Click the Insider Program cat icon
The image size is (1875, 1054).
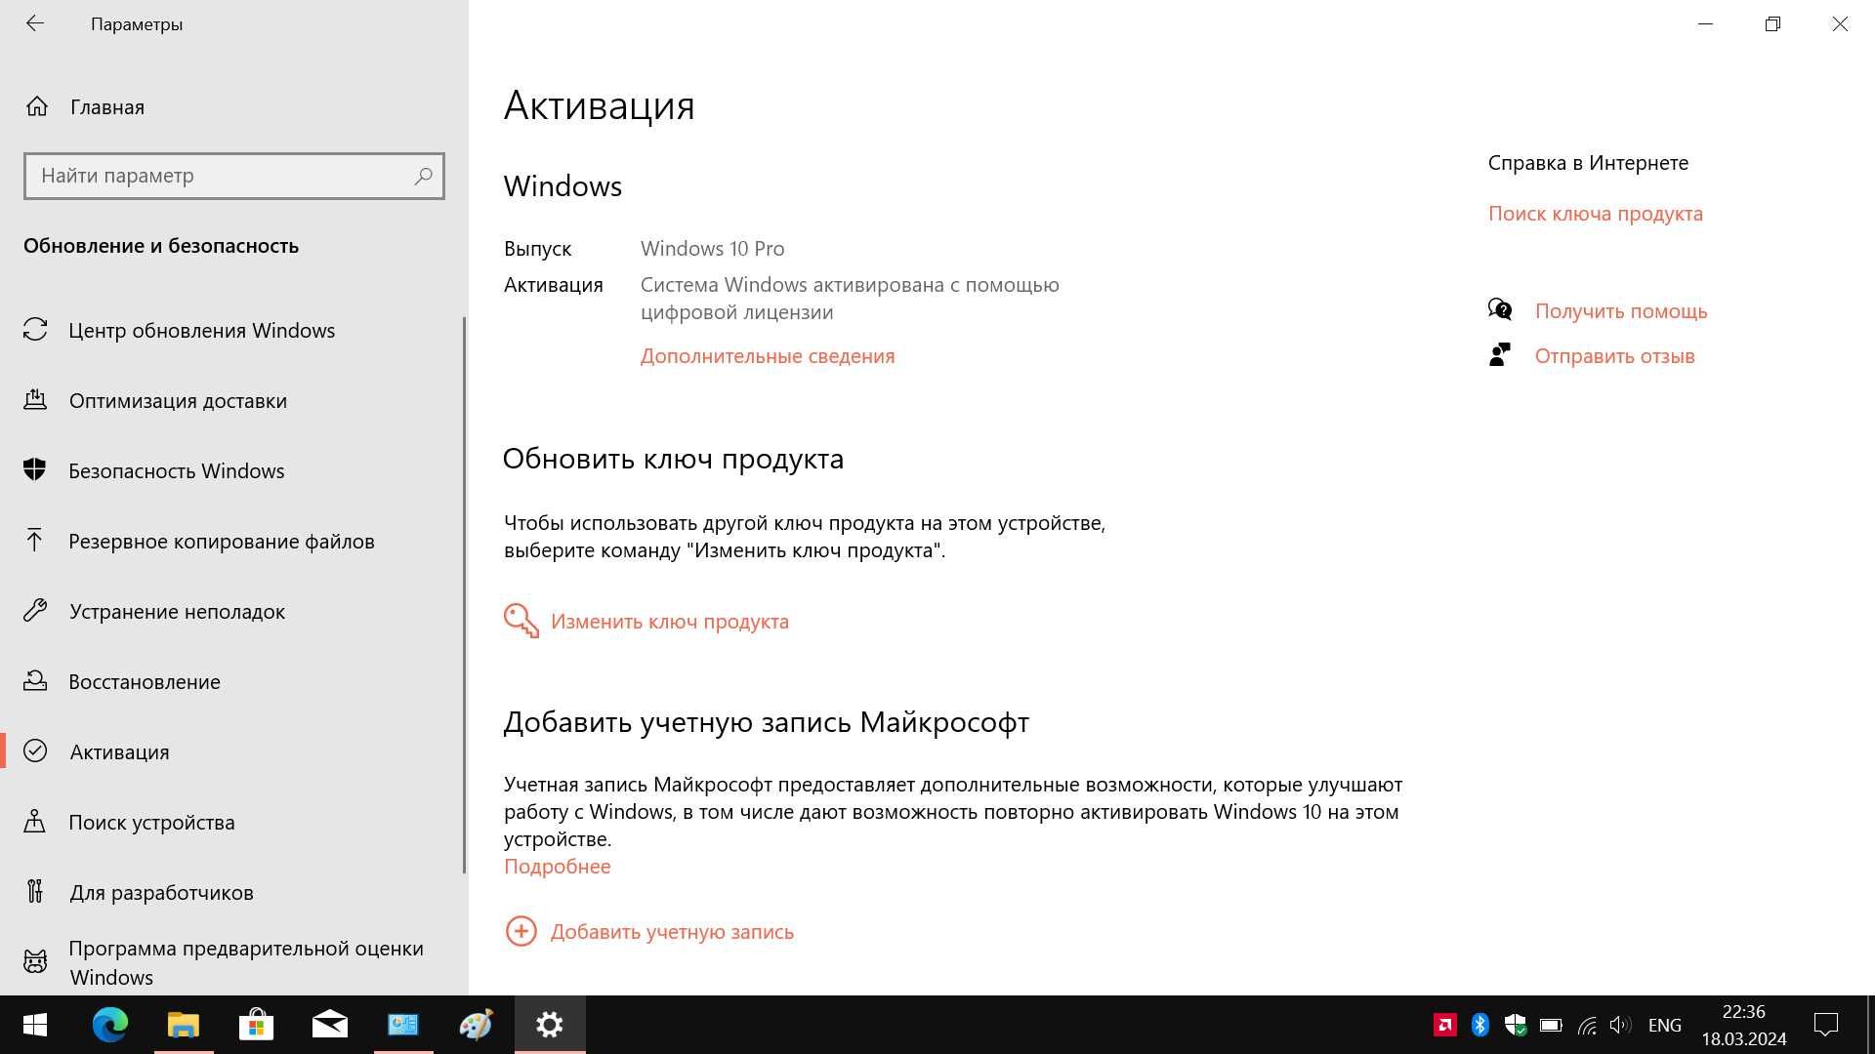pyautogui.click(x=35, y=962)
